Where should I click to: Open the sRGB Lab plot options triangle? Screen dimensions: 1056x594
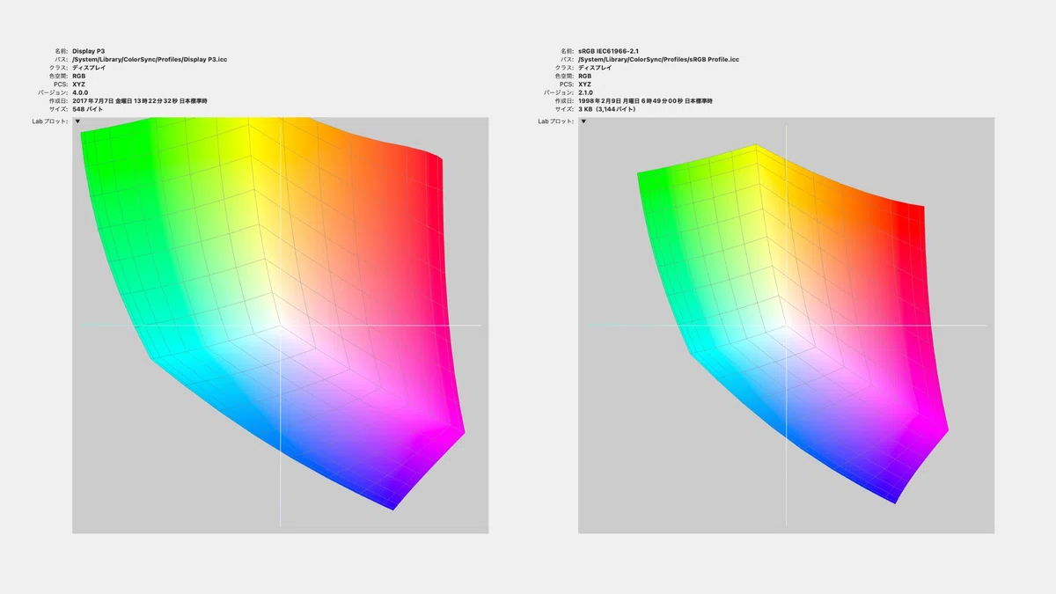pyautogui.click(x=584, y=121)
